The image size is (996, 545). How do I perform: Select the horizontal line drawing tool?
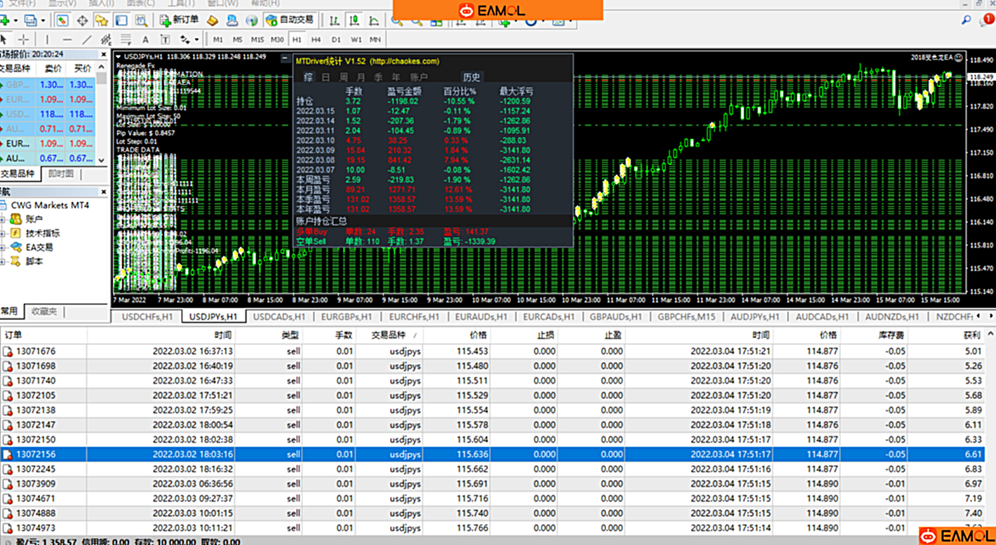(67, 39)
